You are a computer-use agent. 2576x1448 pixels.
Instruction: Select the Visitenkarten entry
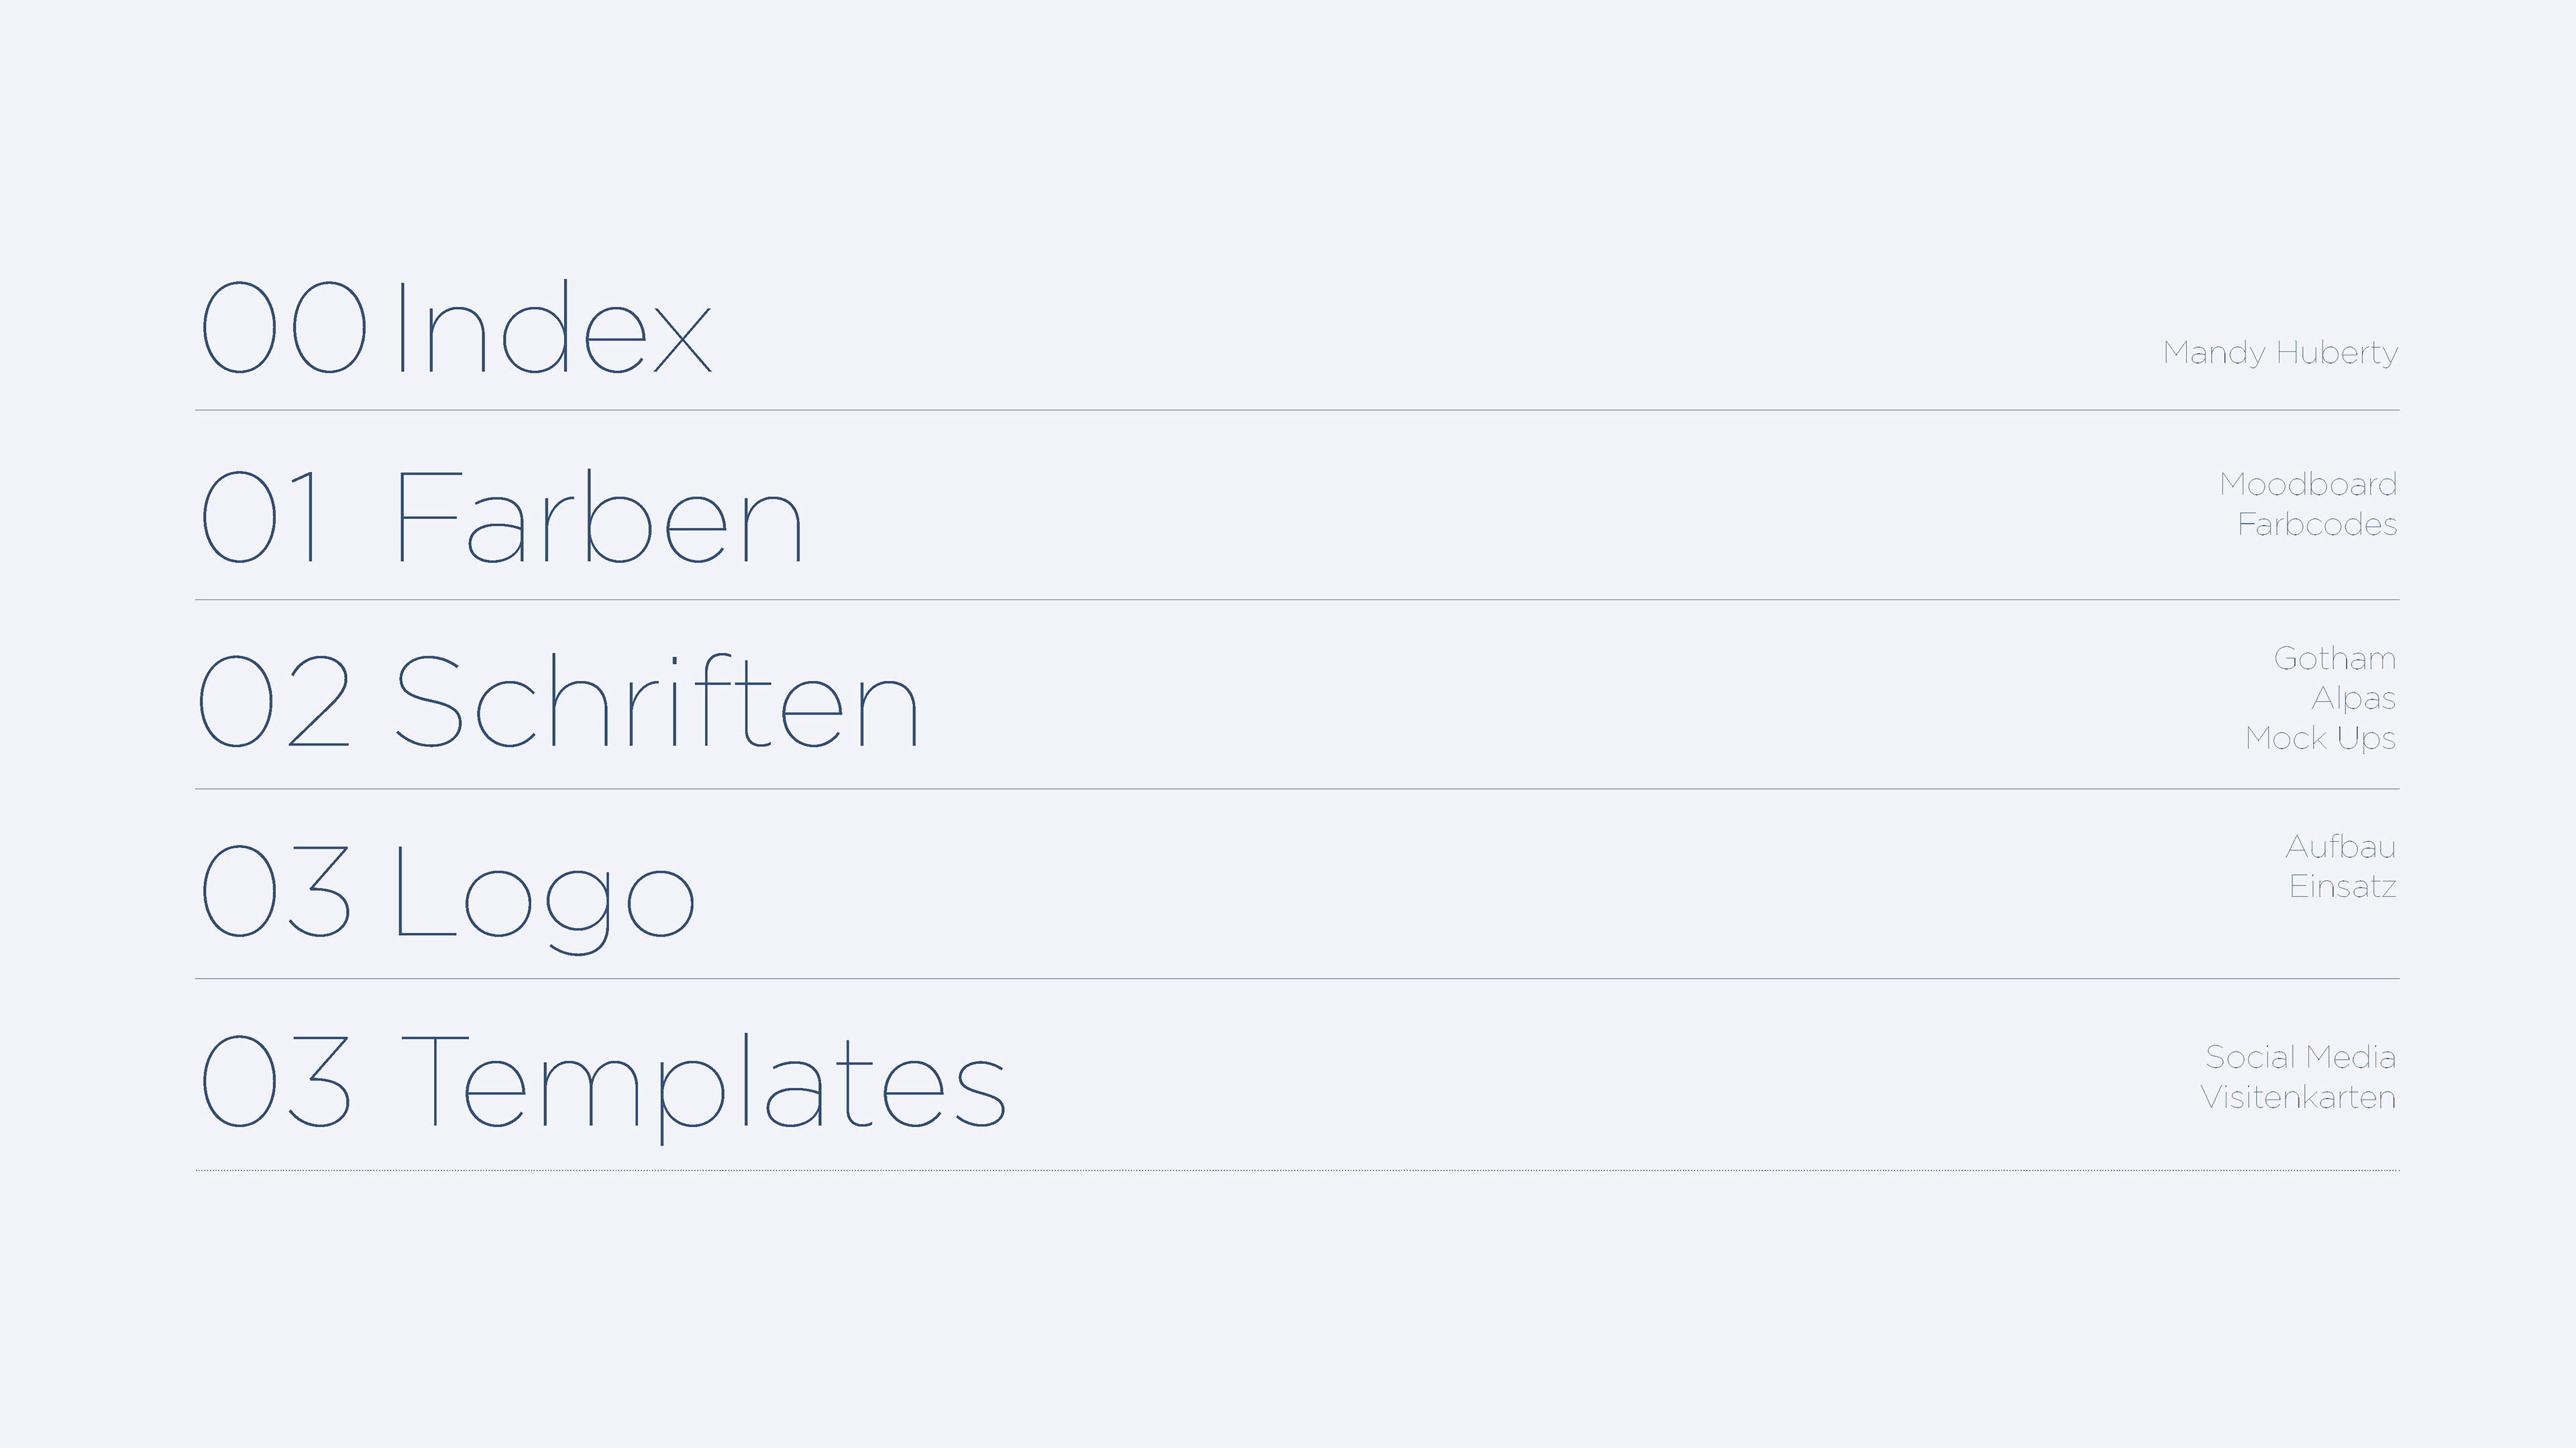[2298, 1097]
